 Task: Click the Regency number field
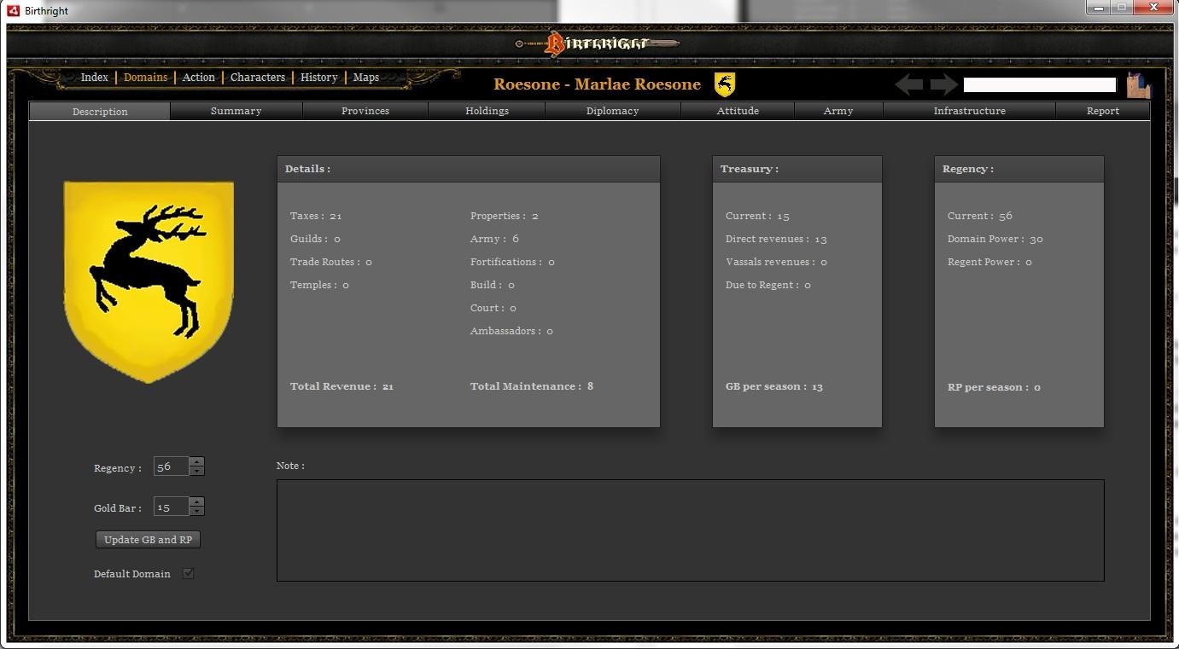(x=172, y=466)
